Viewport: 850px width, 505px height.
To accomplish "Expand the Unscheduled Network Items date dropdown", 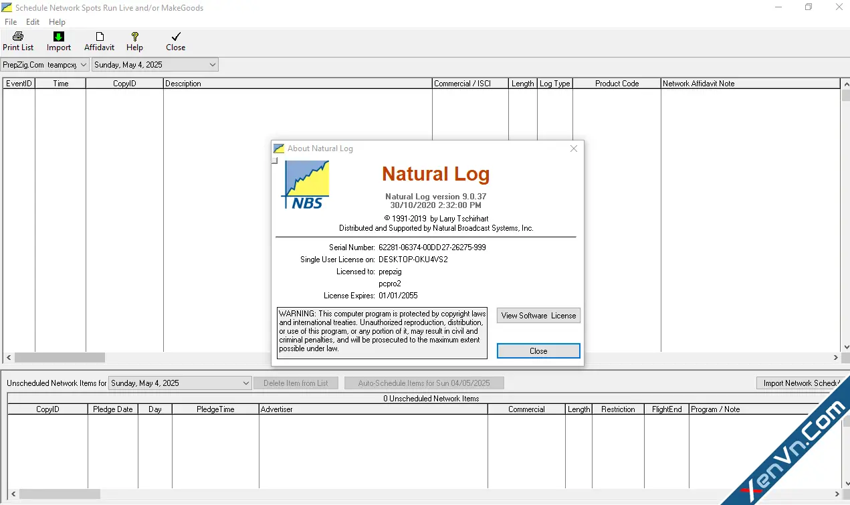I will point(246,383).
